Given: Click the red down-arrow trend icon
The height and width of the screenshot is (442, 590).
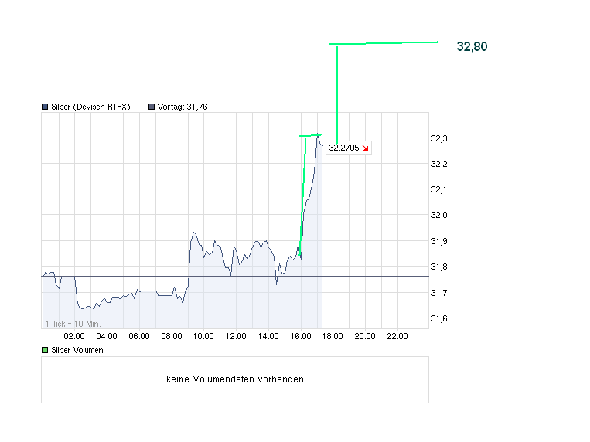Looking at the screenshot, I should 365,148.
